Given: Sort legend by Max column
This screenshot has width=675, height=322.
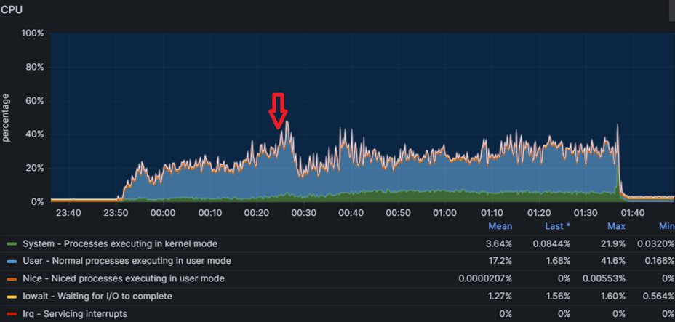Looking at the screenshot, I should (x=617, y=226).
